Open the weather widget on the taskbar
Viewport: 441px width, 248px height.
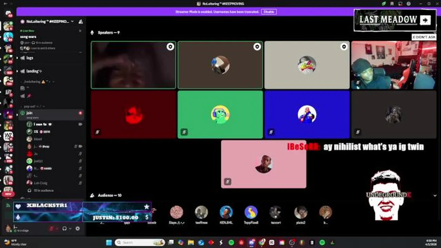(15, 242)
